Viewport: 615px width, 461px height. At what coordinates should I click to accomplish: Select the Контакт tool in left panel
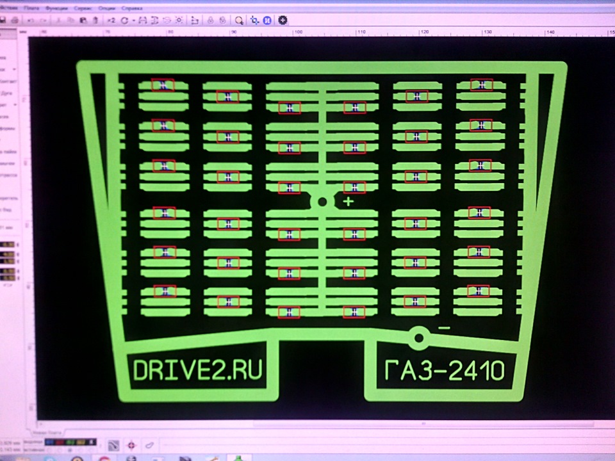(8, 81)
